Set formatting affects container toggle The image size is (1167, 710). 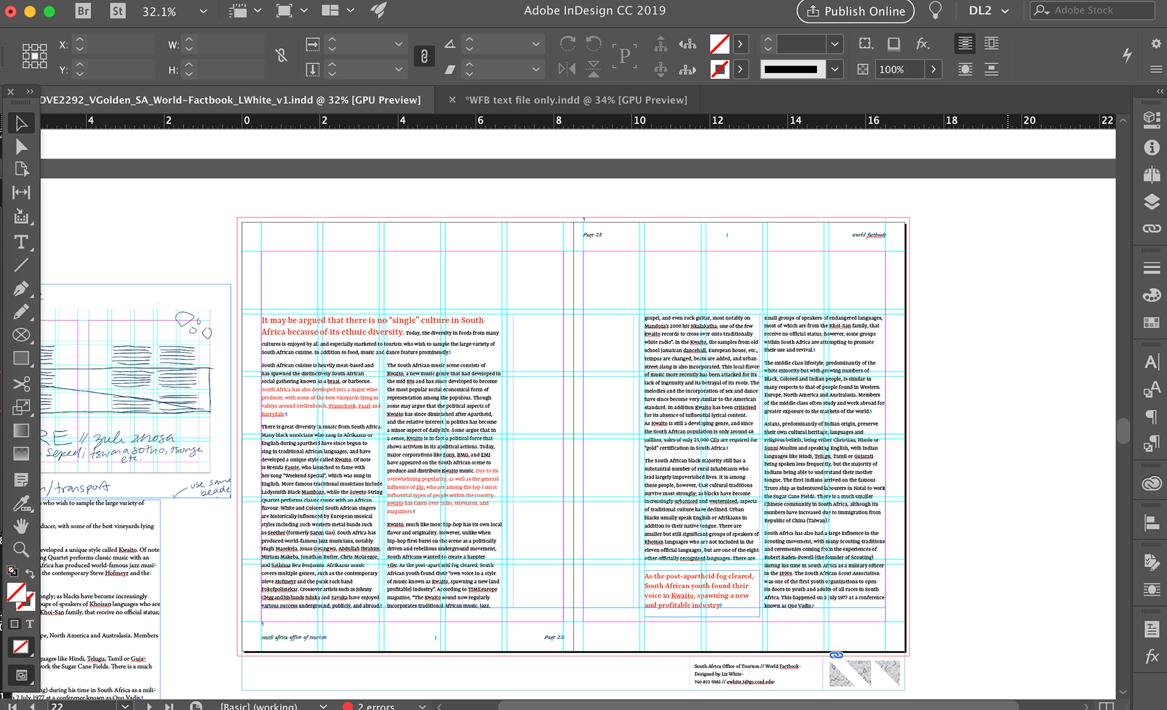[15, 624]
